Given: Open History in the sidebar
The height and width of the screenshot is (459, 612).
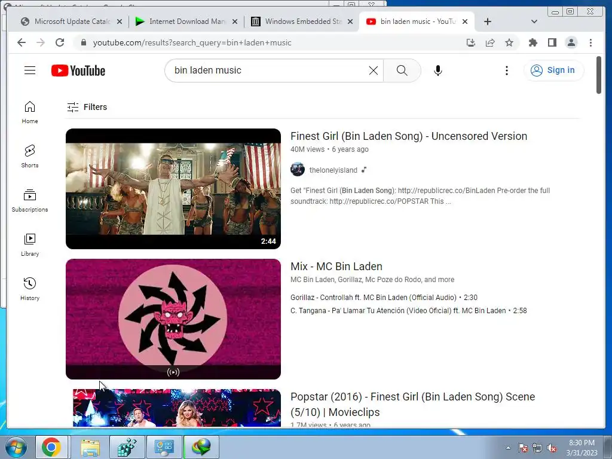Looking at the screenshot, I should pos(30,289).
